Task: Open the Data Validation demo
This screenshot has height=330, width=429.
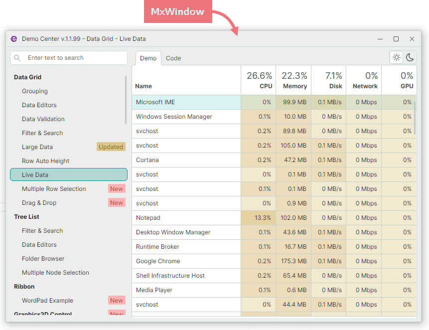Action: pos(43,119)
